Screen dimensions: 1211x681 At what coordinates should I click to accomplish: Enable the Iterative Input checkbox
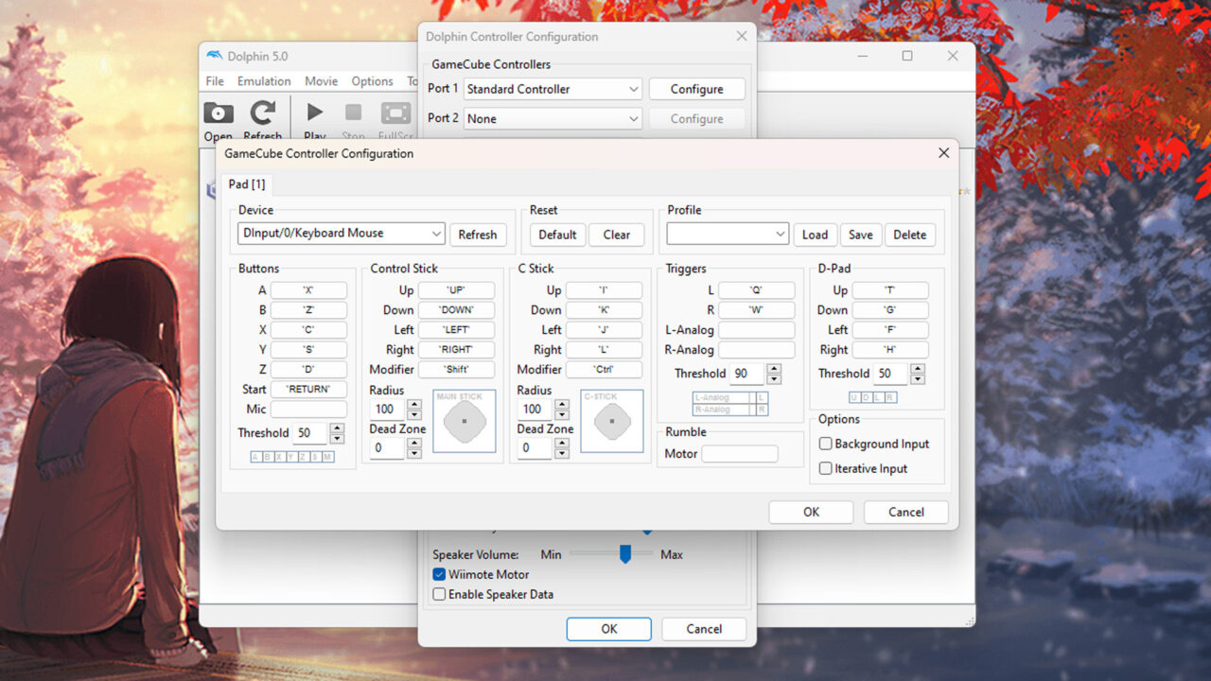[x=826, y=468]
